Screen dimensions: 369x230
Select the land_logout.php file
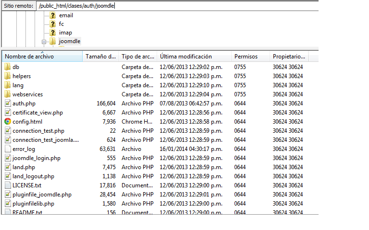pyautogui.click(x=33, y=176)
